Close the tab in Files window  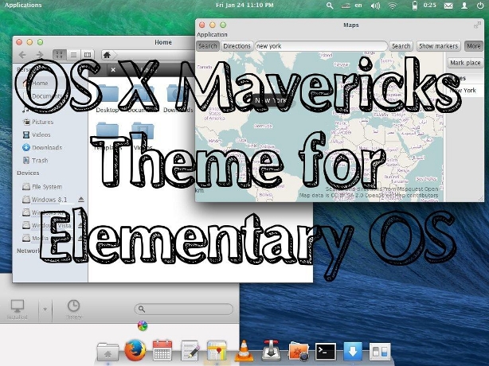click(x=113, y=70)
